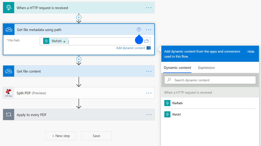The width and height of the screenshot is (261, 146).
Task: Focus the Search dynamic content field
Action: click(210, 80)
